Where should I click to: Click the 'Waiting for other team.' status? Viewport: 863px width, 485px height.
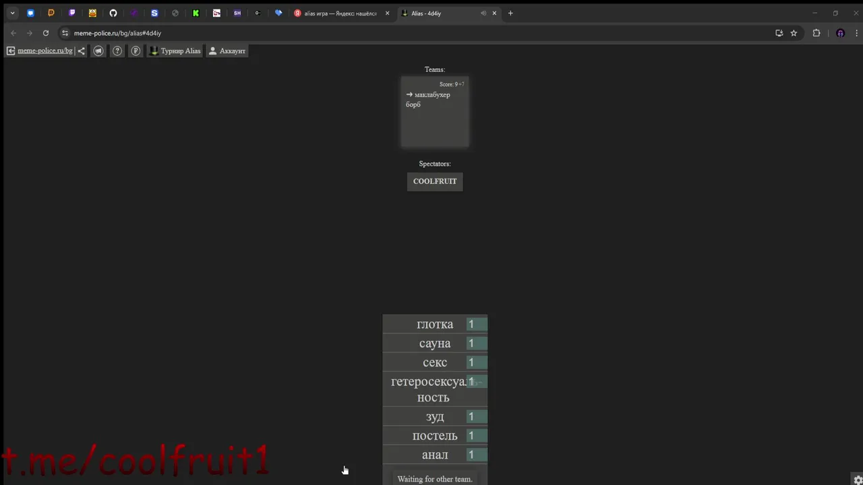coord(435,479)
